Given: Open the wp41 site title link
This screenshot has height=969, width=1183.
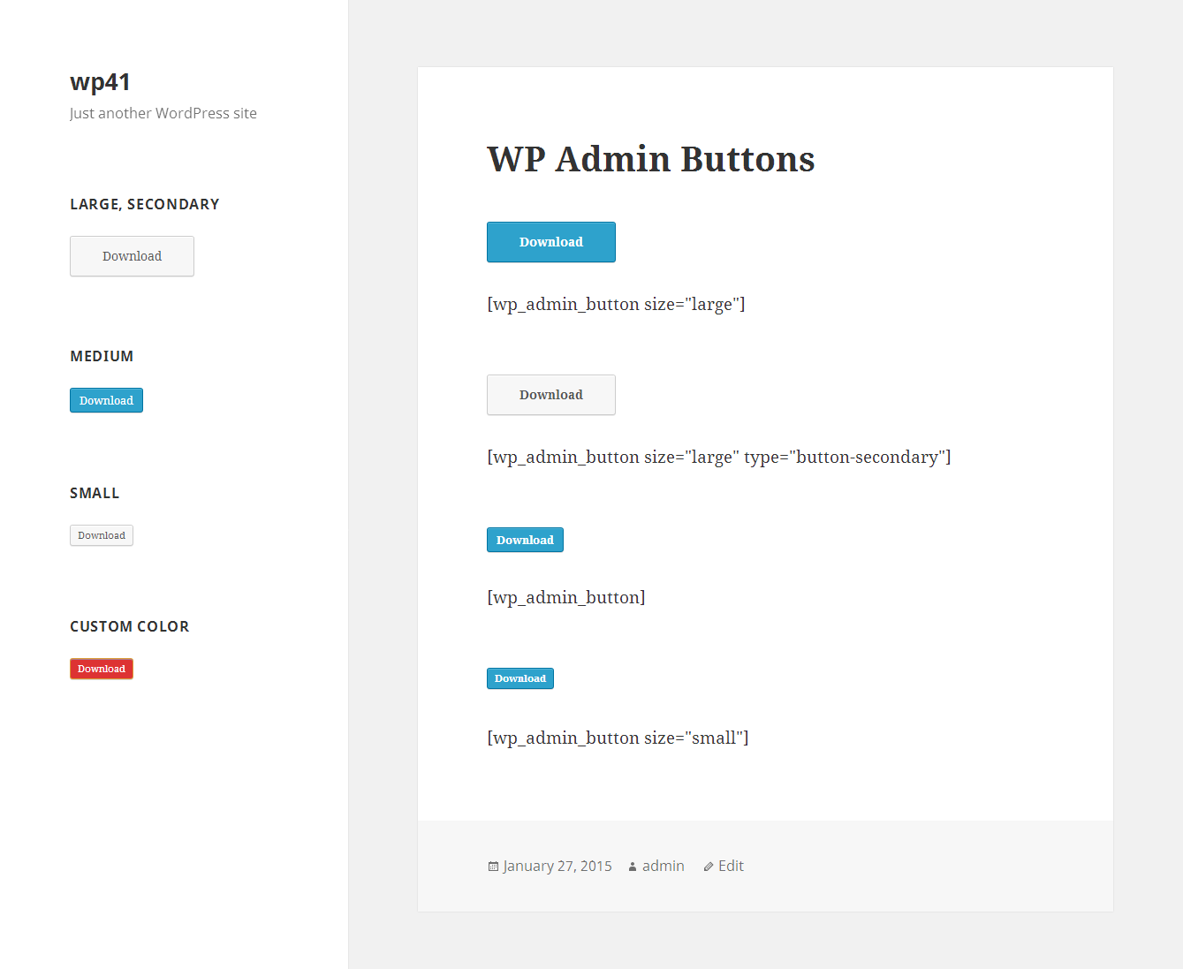Looking at the screenshot, I should [100, 82].
